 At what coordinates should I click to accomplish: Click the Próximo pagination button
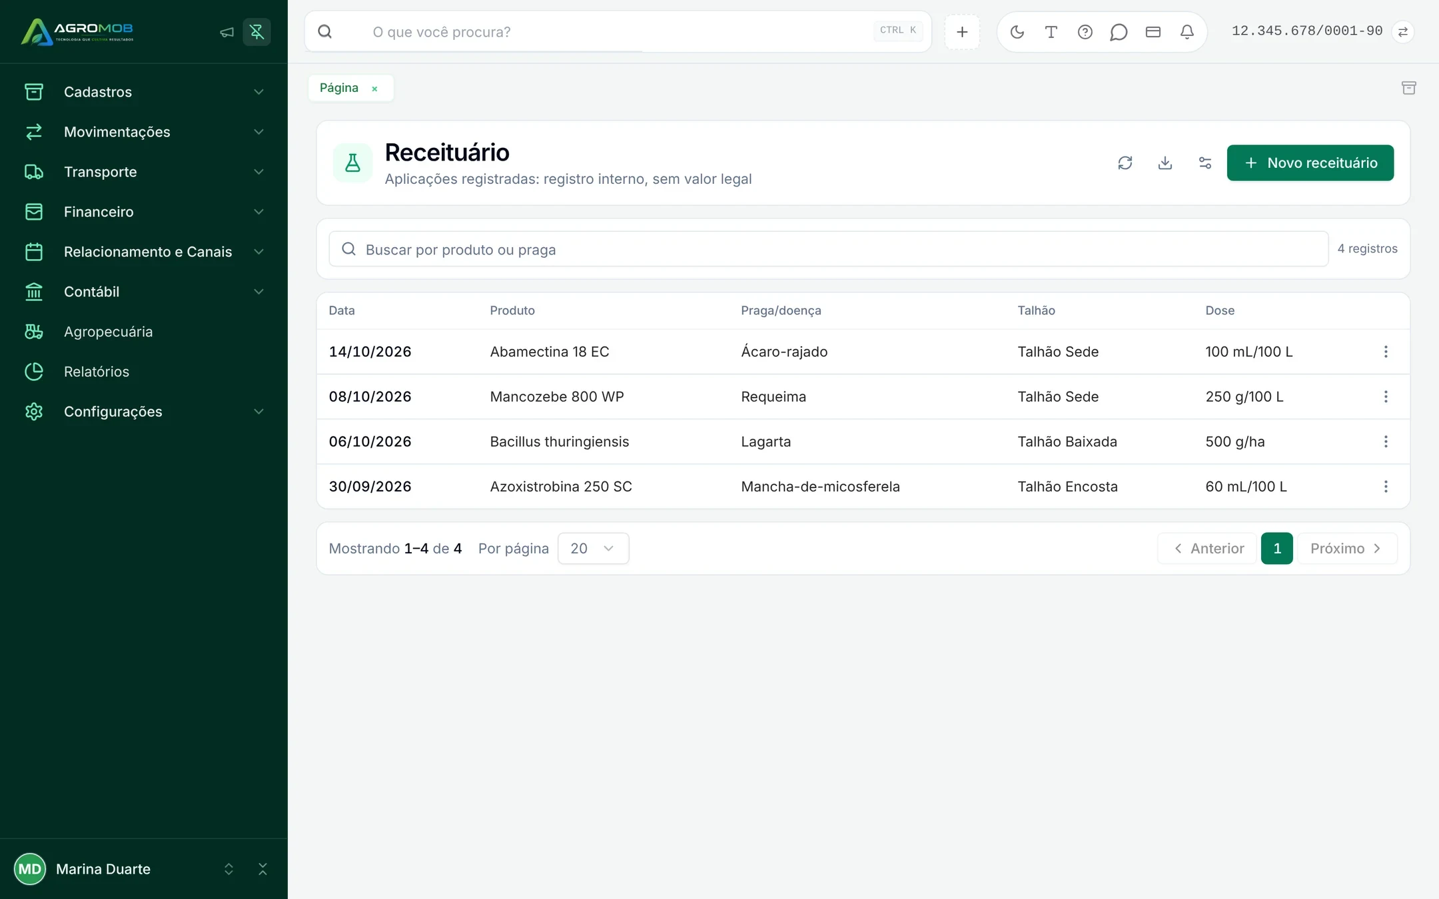pyautogui.click(x=1347, y=549)
